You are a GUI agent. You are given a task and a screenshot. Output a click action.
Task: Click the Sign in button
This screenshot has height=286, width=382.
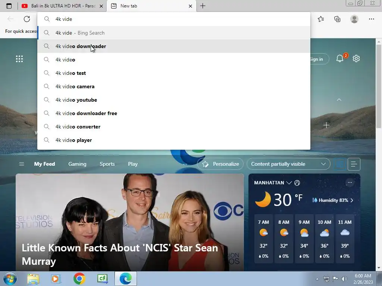pos(319,59)
